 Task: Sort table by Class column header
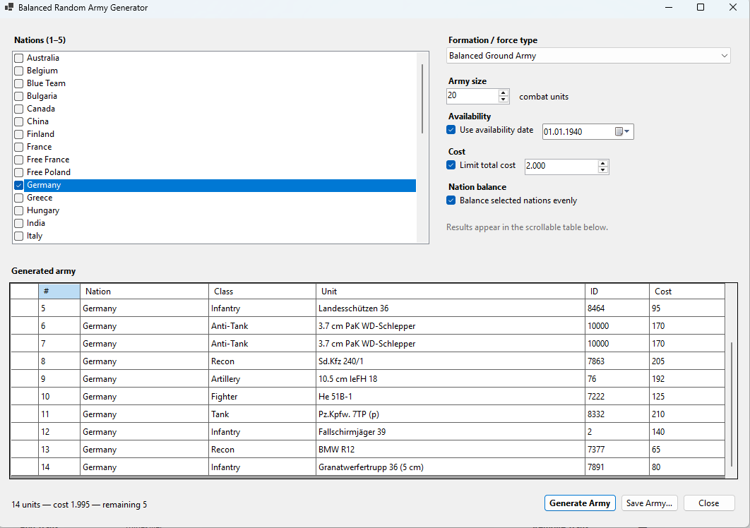[262, 292]
